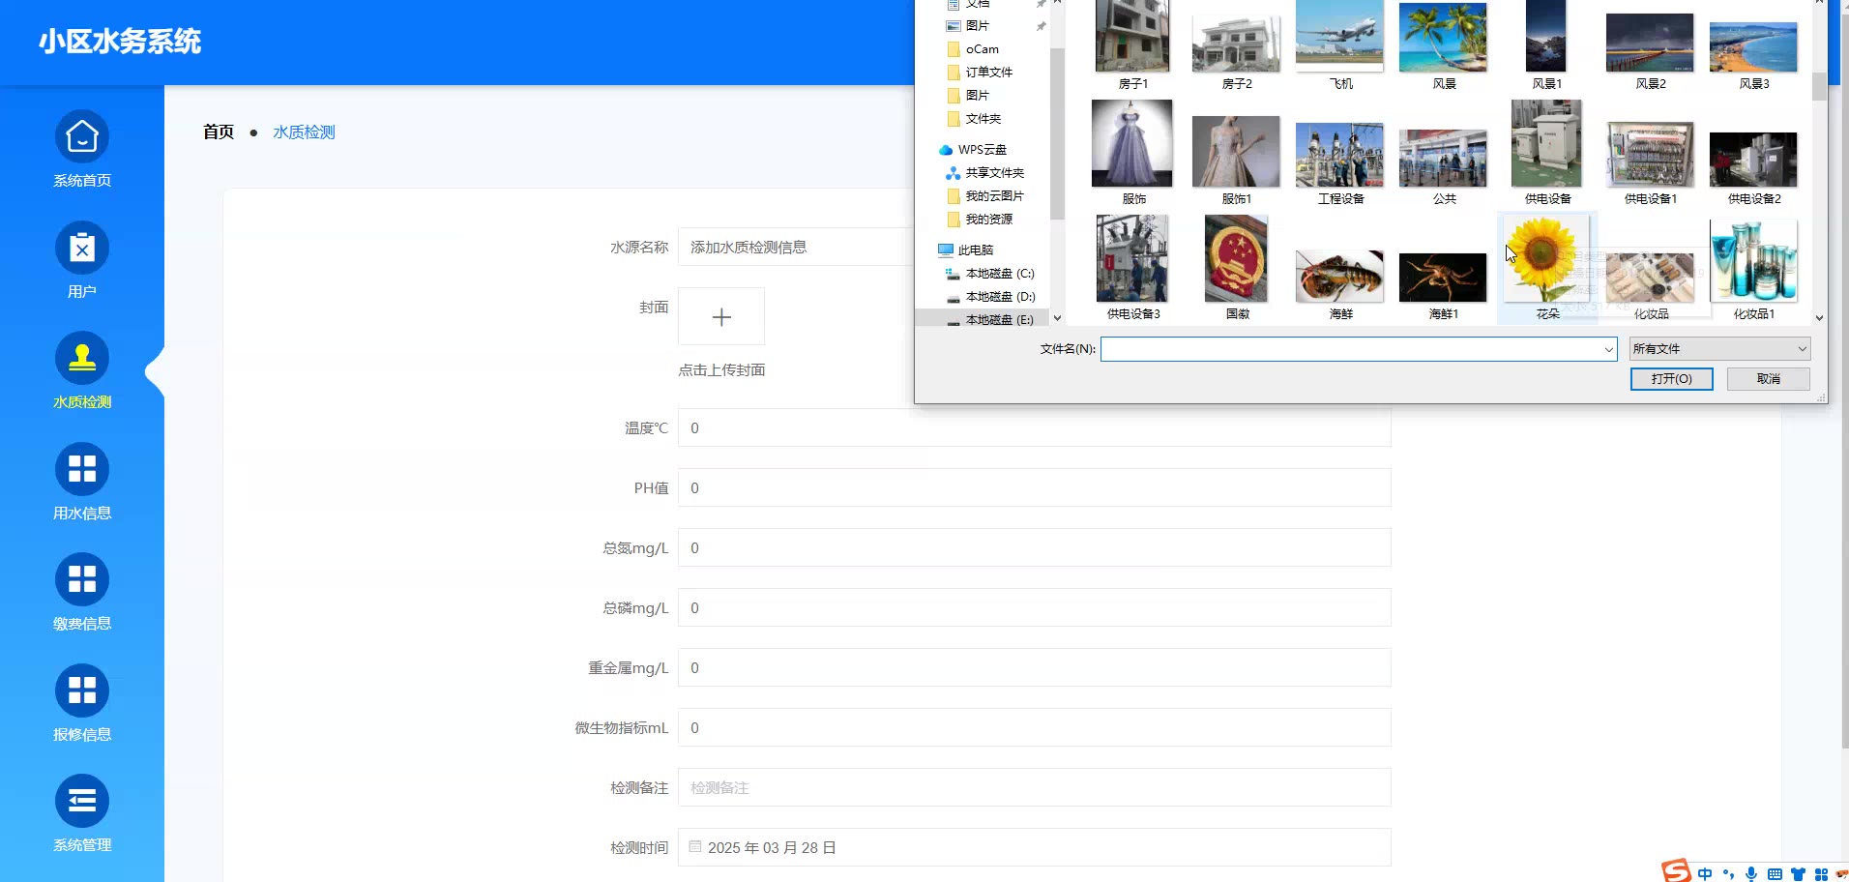Select WPS云盘 in the navigation tree
Image resolution: width=1849 pixels, height=882 pixels.
click(x=982, y=150)
